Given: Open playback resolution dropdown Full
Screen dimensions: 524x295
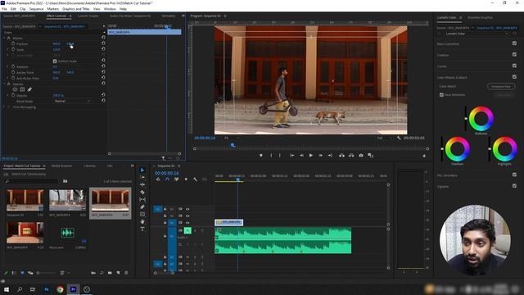Looking at the screenshot, I should [x=384, y=138].
